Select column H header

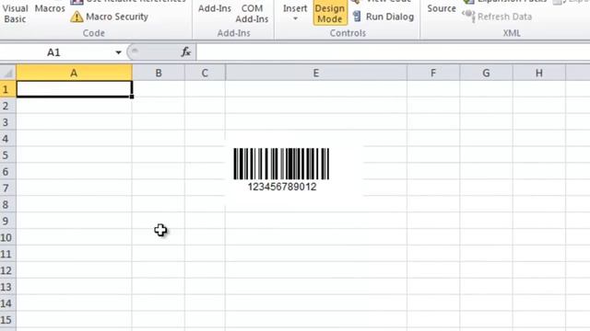click(x=538, y=73)
